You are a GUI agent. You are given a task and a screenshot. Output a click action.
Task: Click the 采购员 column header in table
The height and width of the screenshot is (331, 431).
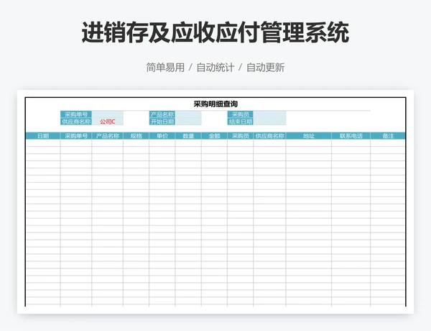[x=240, y=135]
